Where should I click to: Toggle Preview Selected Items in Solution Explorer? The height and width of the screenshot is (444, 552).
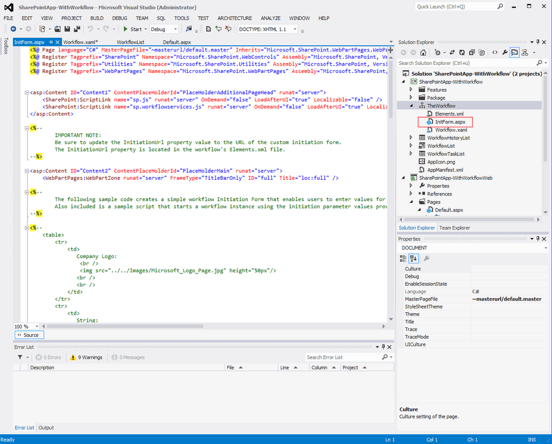pyautogui.click(x=515, y=52)
